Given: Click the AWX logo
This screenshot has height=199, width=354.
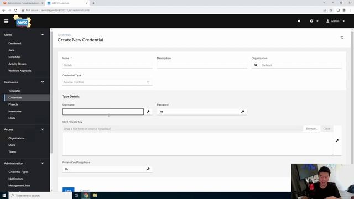Looking at the screenshot, I should point(22,22).
